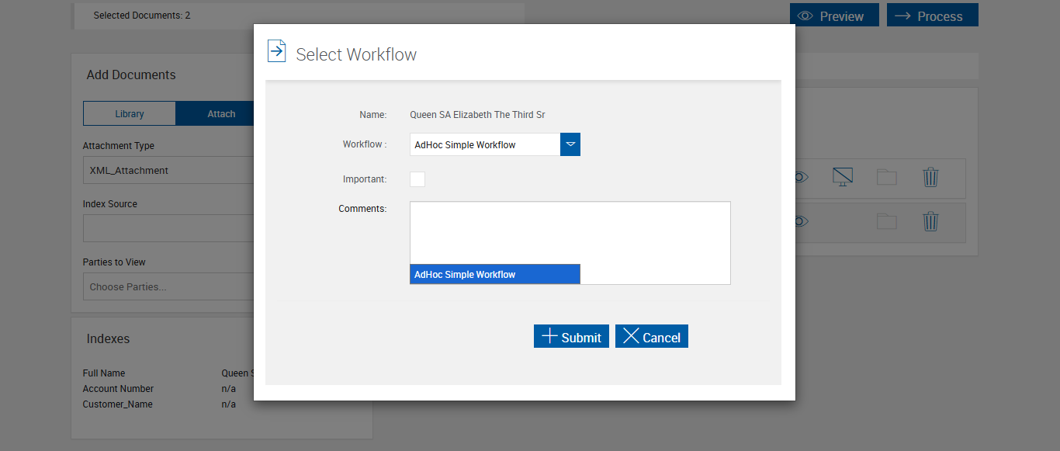
Task: Click eye icon in first document row
Action: (801, 178)
